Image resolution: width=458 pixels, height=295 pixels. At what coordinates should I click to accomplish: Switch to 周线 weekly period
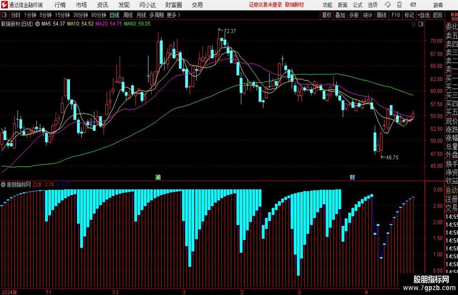[x=128, y=15]
